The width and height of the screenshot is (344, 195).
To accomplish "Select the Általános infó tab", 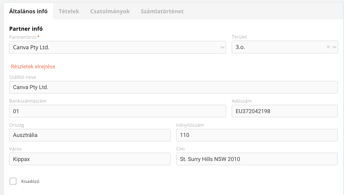I will coord(28,11).
